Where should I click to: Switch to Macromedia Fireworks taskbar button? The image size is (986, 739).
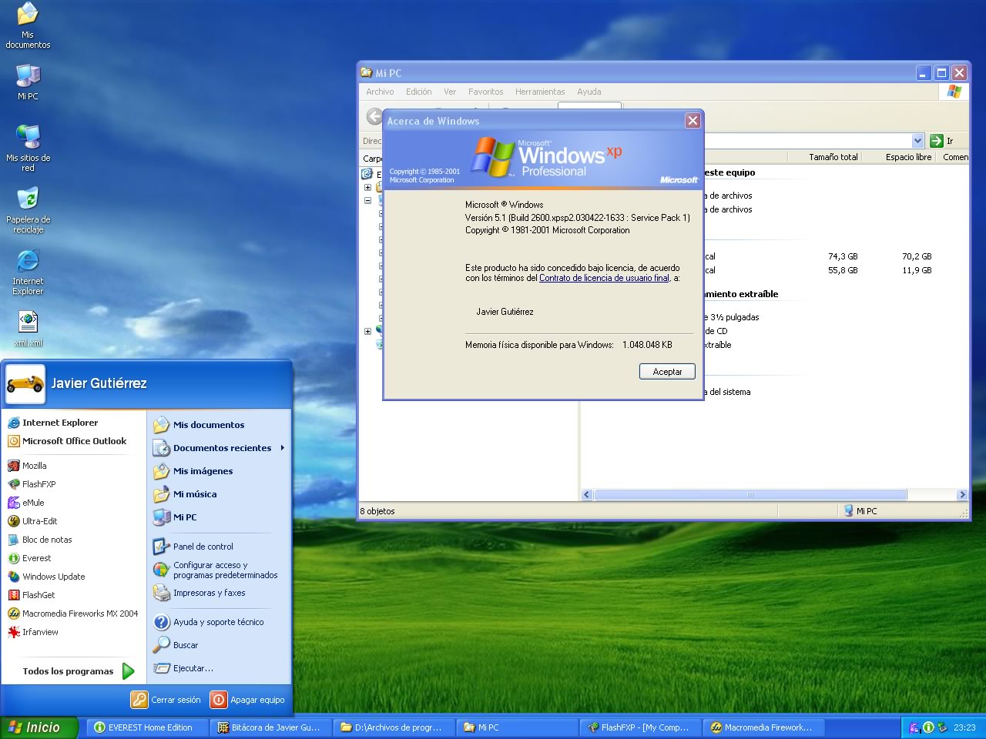(x=763, y=727)
